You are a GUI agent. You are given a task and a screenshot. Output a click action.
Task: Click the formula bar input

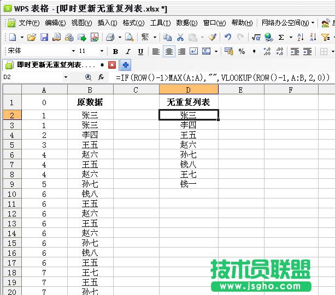coord(221,77)
